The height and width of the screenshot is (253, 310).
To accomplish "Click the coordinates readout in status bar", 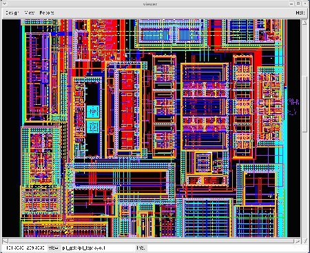I will point(25,248).
